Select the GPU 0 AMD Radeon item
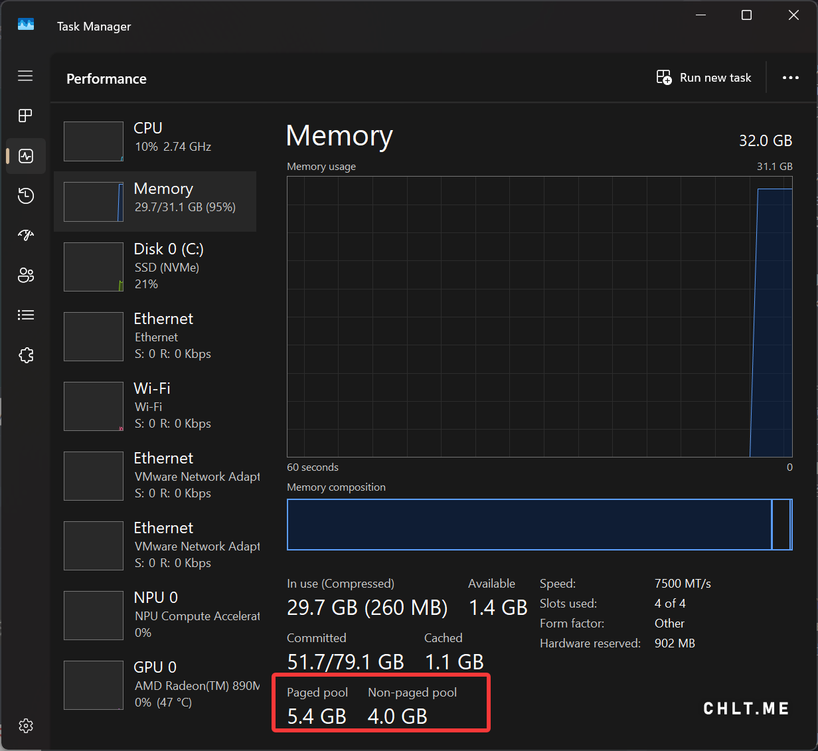This screenshot has height=751, width=818. click(x=155, y=685)
